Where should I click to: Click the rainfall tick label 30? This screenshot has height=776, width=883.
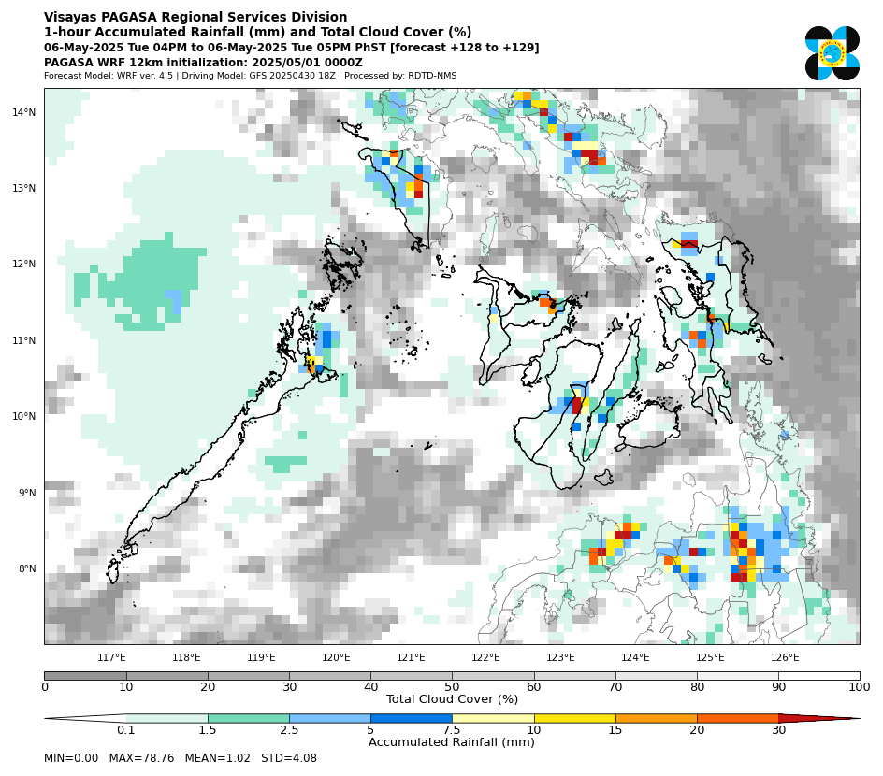[779, 730]
